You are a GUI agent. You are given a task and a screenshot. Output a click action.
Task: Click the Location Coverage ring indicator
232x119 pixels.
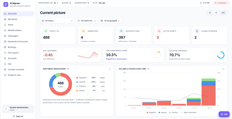(x=221, y=55)
